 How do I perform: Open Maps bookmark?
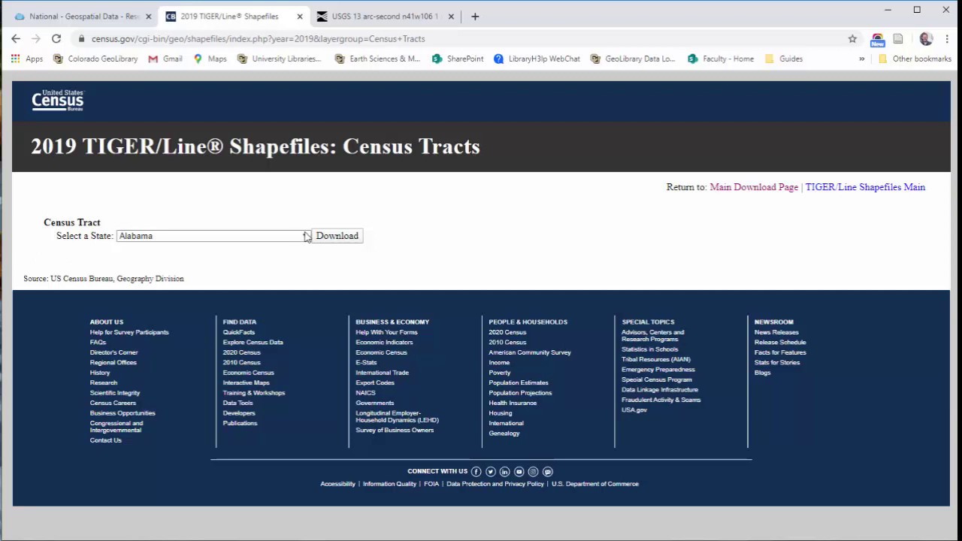(x=210, y=59)
